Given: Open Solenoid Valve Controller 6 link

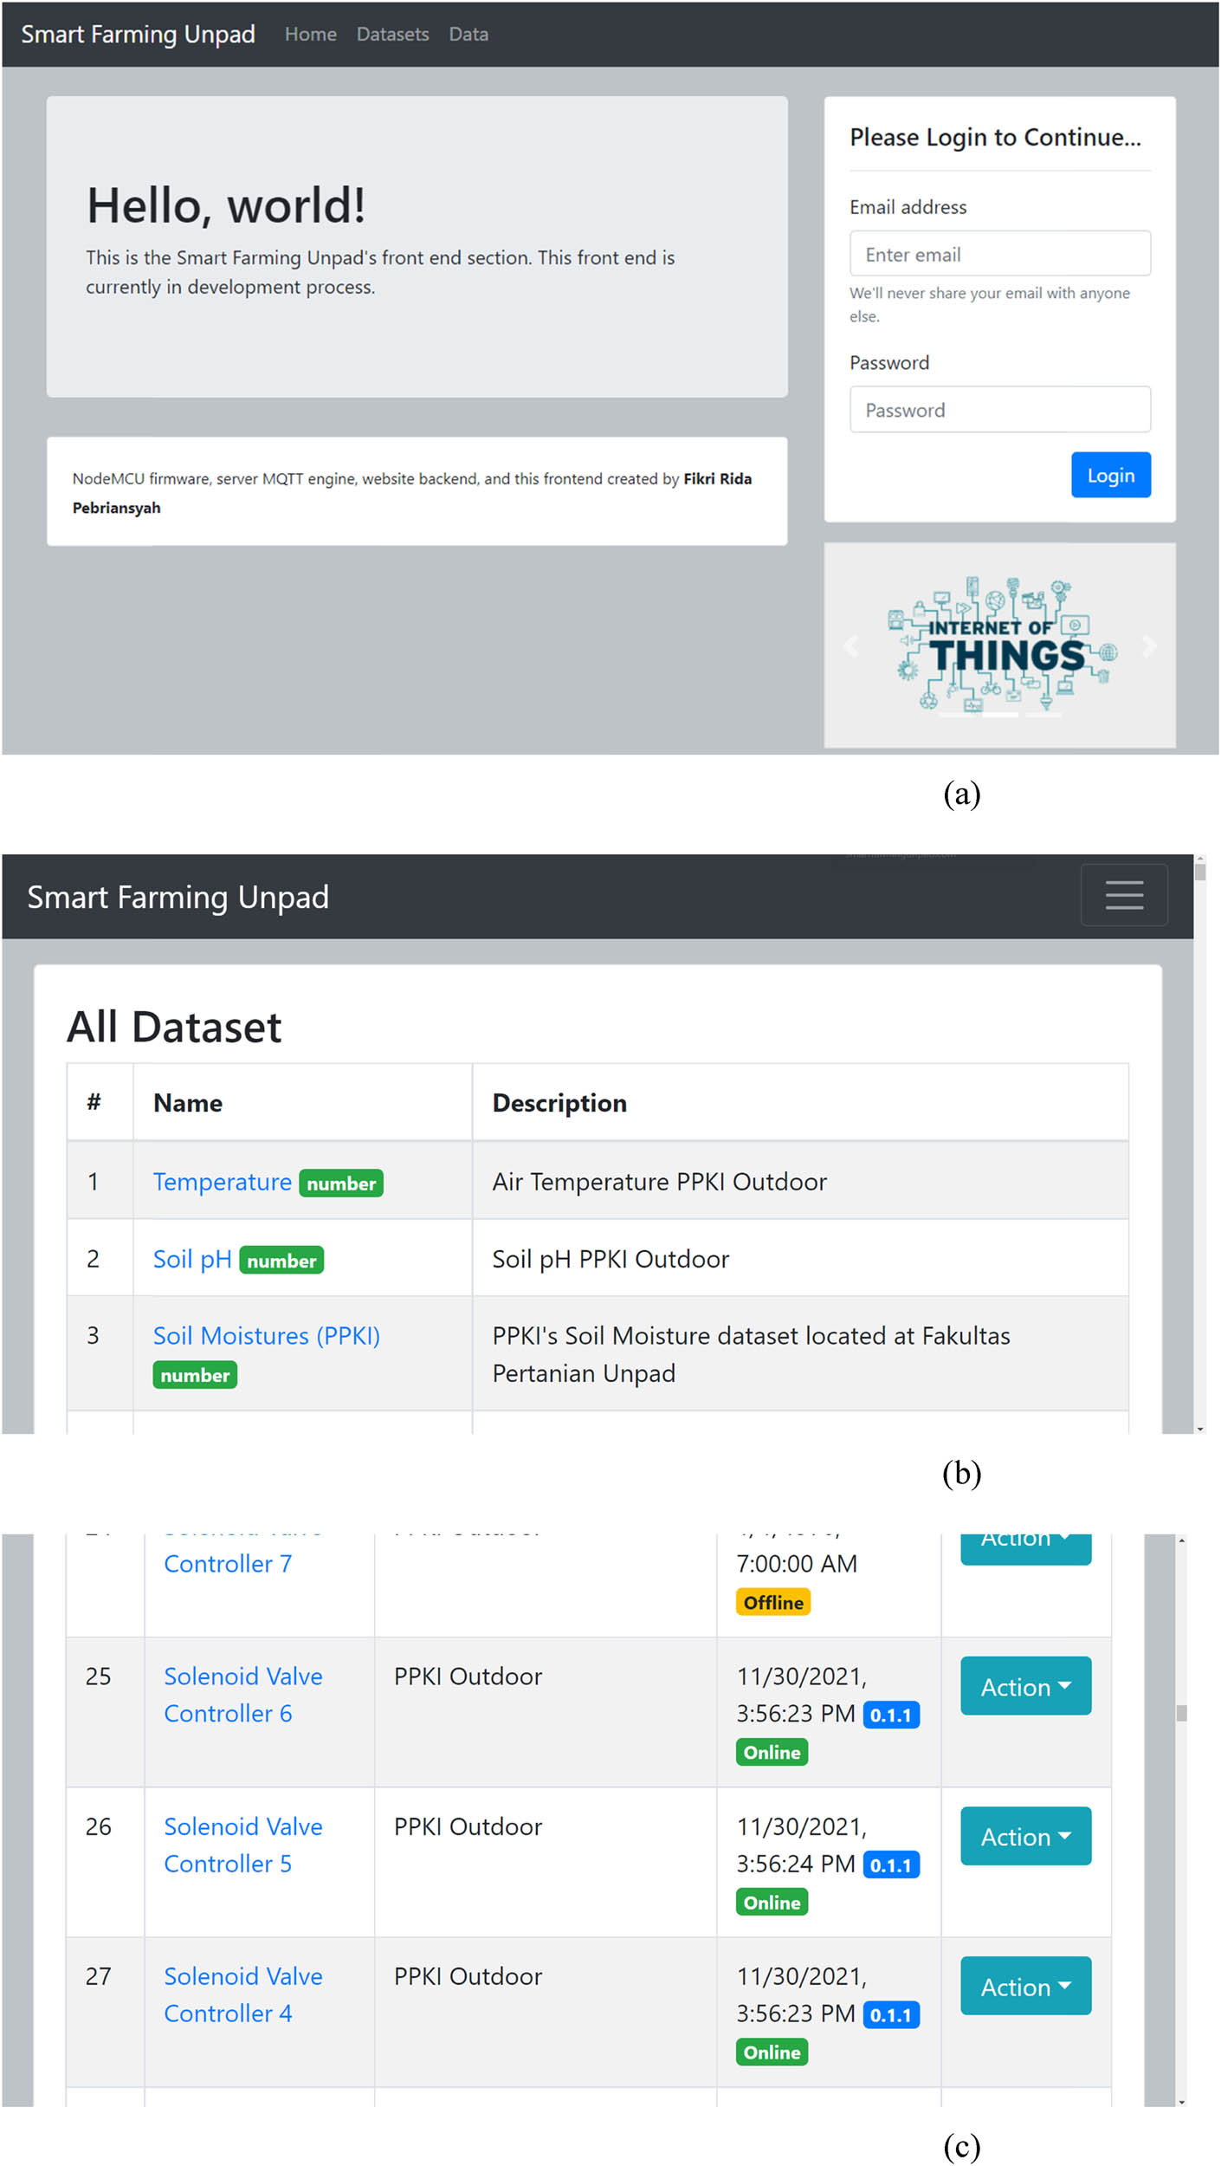Looking at the screenshot, I should [242, 1695].
